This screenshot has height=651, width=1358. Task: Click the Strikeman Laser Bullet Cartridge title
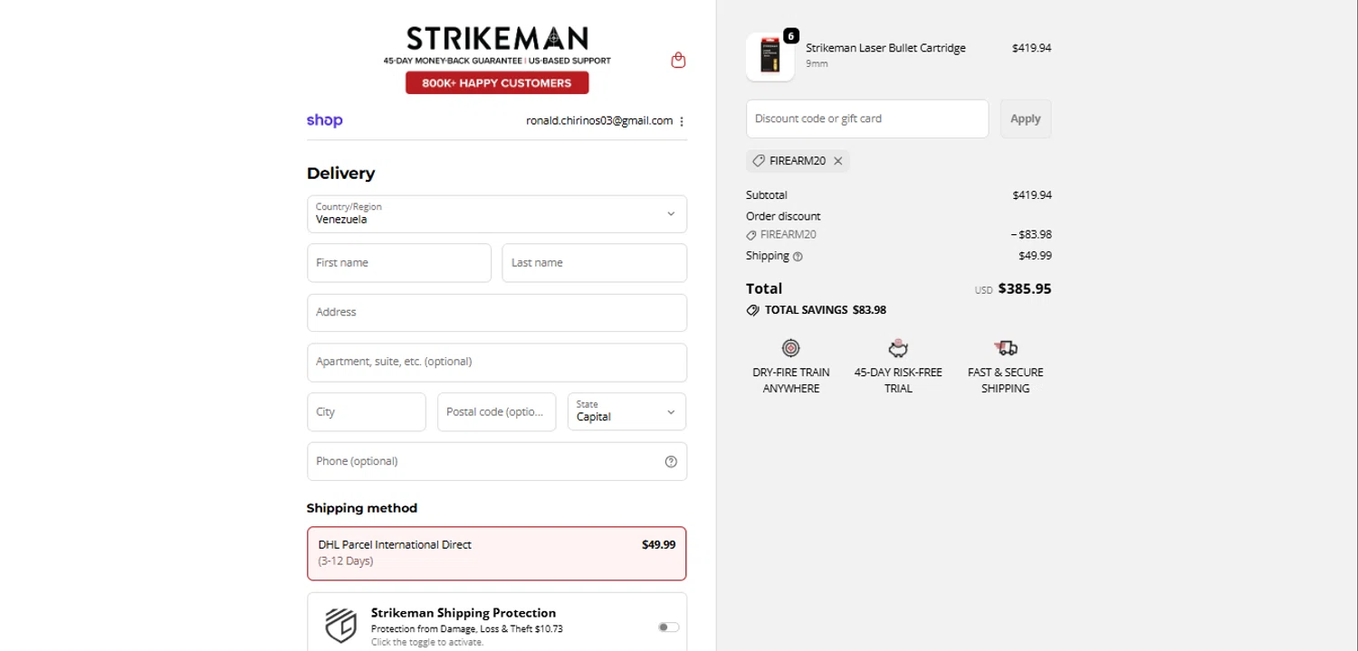(885, 48)
